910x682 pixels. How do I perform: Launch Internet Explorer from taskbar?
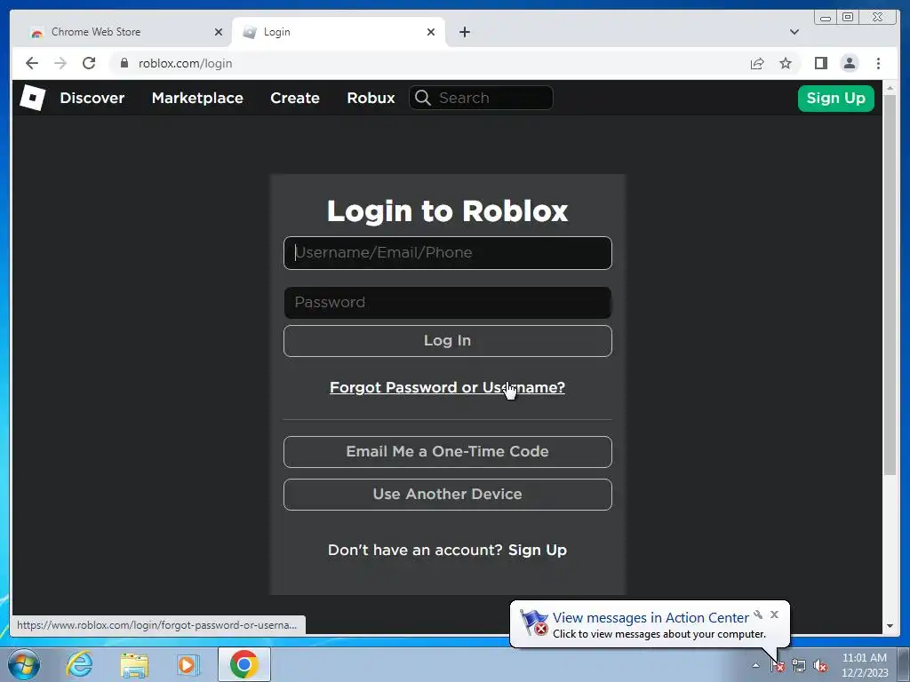click(79, 664)
